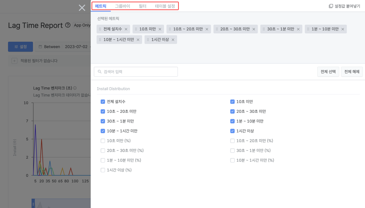Close the settings panel with the X icon
This screenshot has width=365, height=208.
[82, 8]
